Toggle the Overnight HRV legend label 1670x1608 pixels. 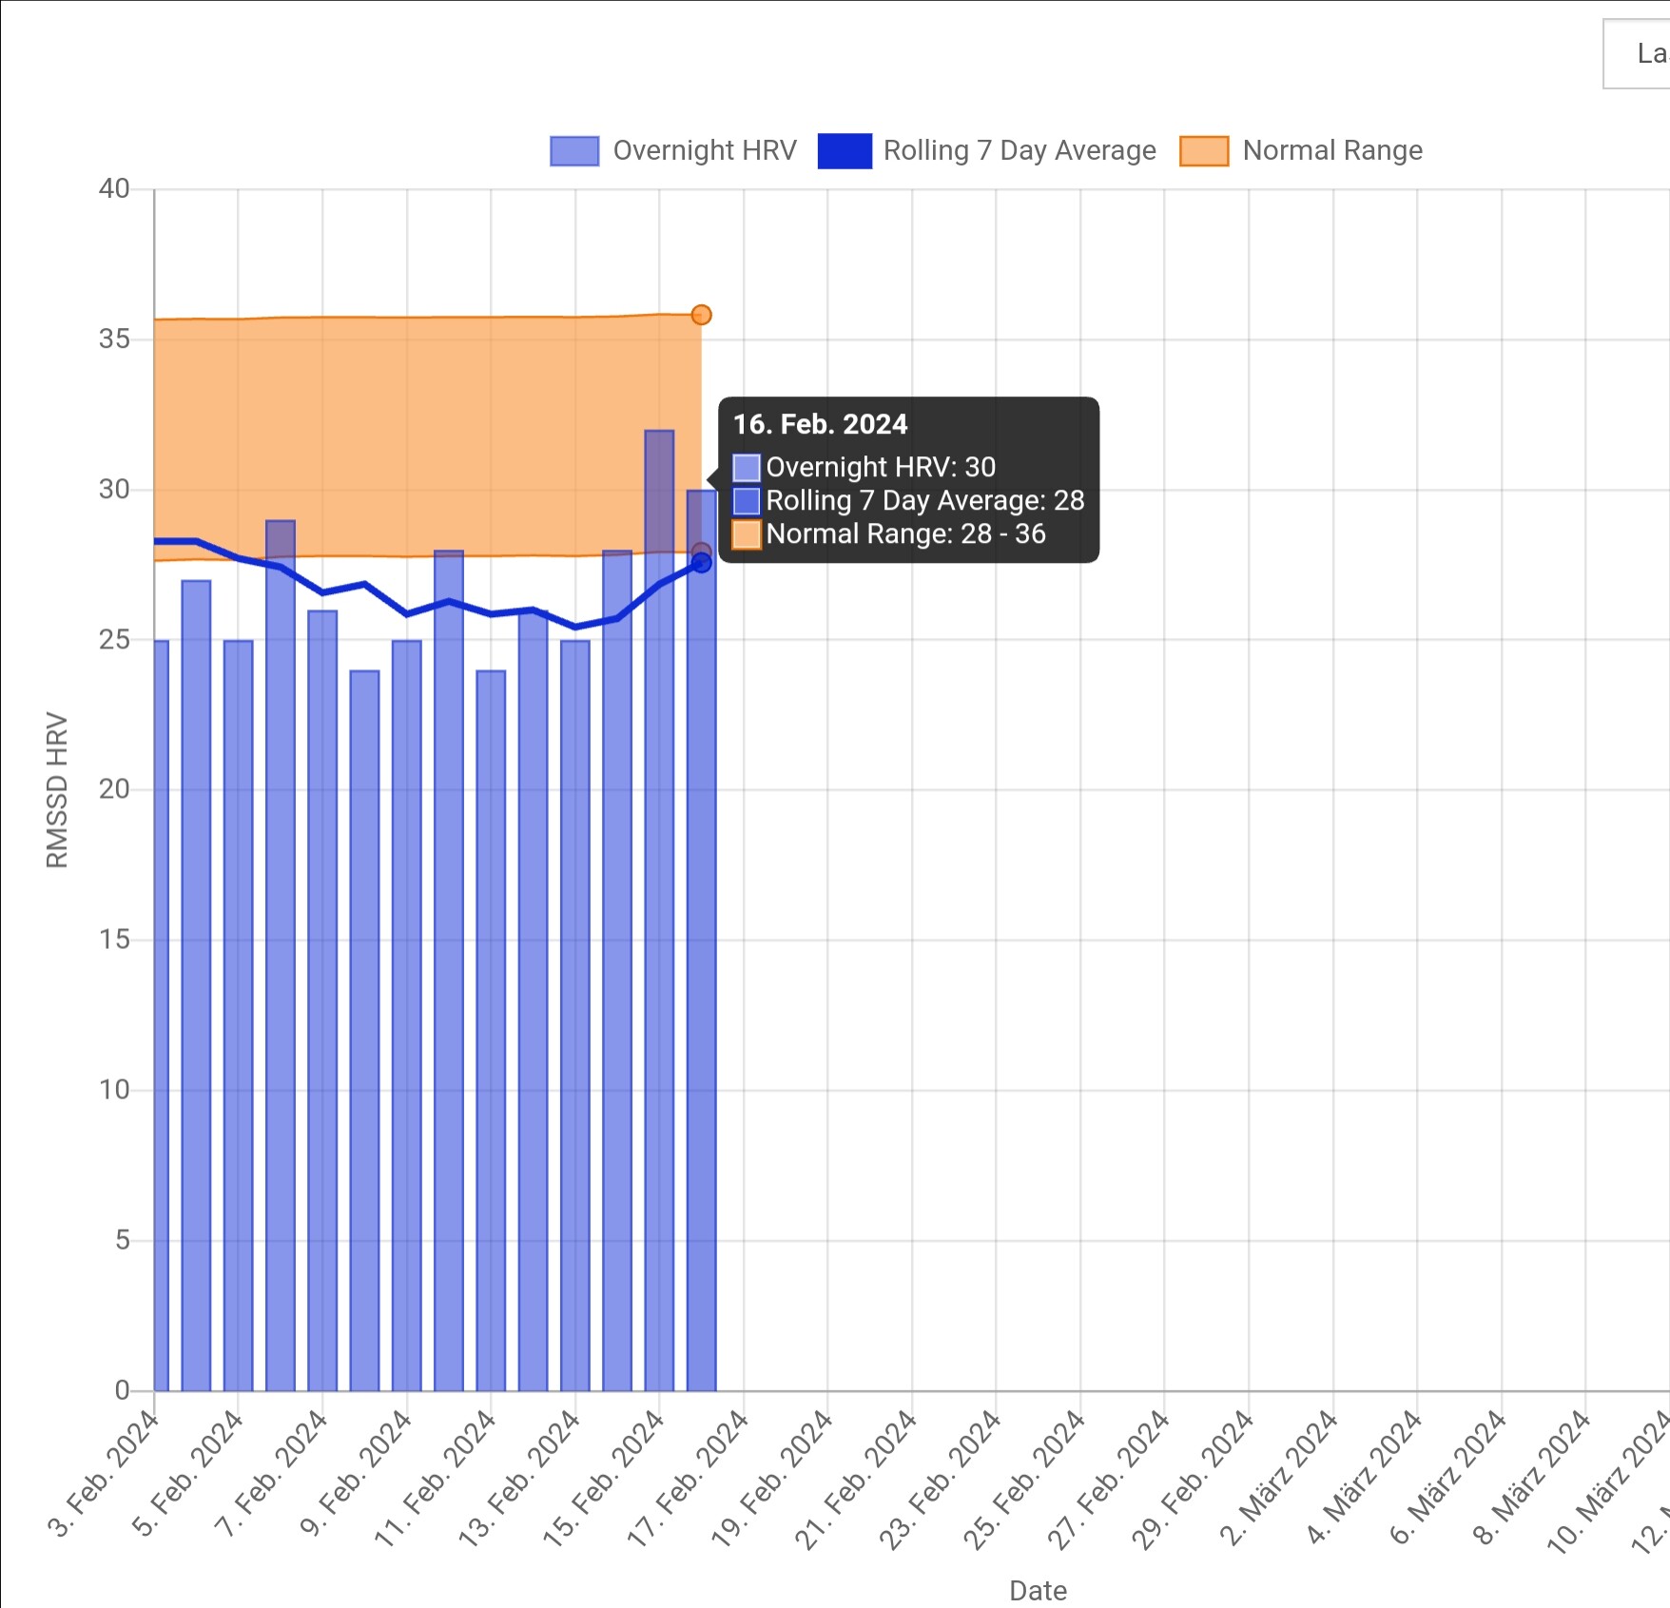[704, 150]
